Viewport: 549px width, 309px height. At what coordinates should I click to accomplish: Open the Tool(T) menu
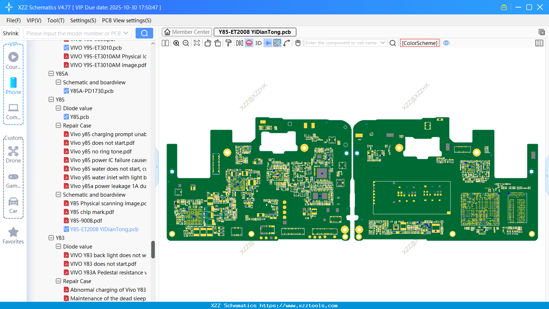[x=56, y=21]
